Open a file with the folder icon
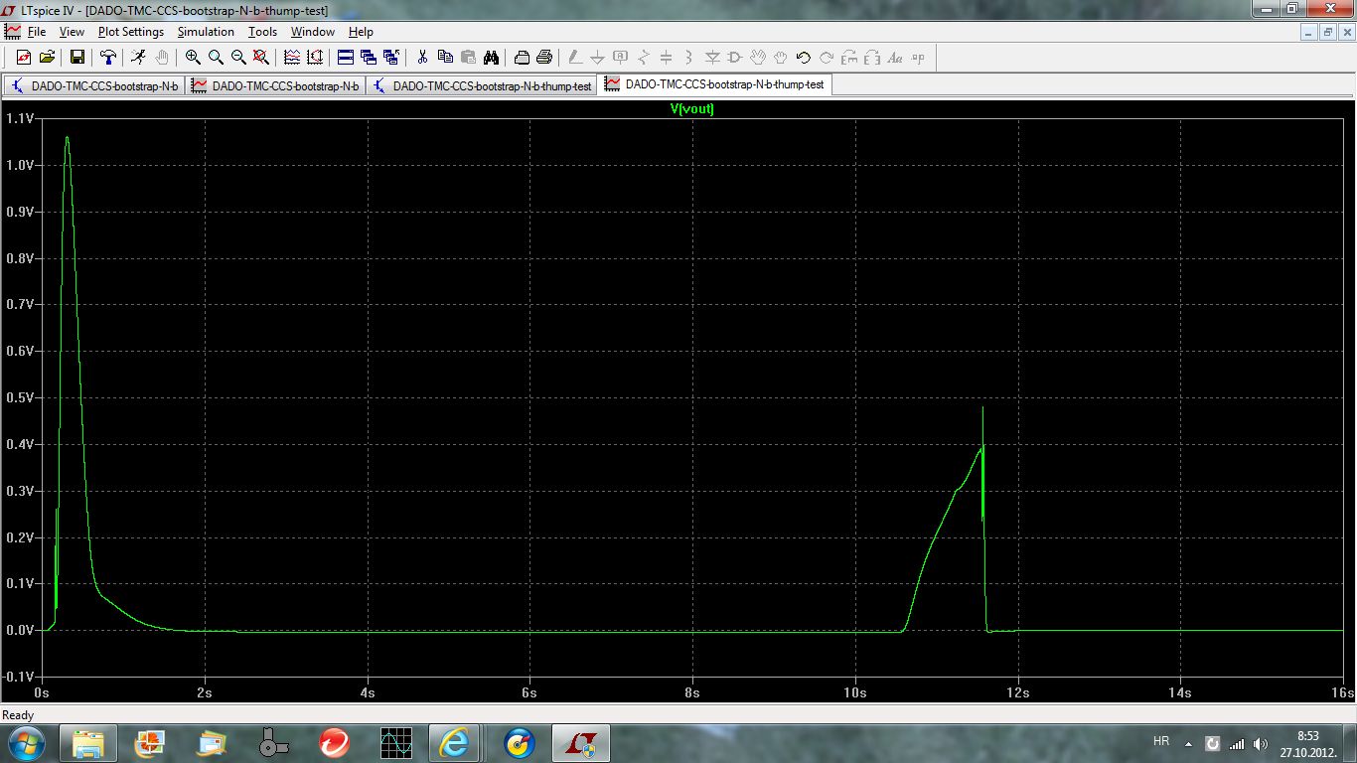The height and width of the screenshot is (763, 1357). pyautogui.click(x=47, y=58)
